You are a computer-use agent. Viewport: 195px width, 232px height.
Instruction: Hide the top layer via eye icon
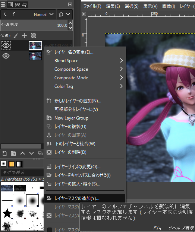click(x=6, y=45)
